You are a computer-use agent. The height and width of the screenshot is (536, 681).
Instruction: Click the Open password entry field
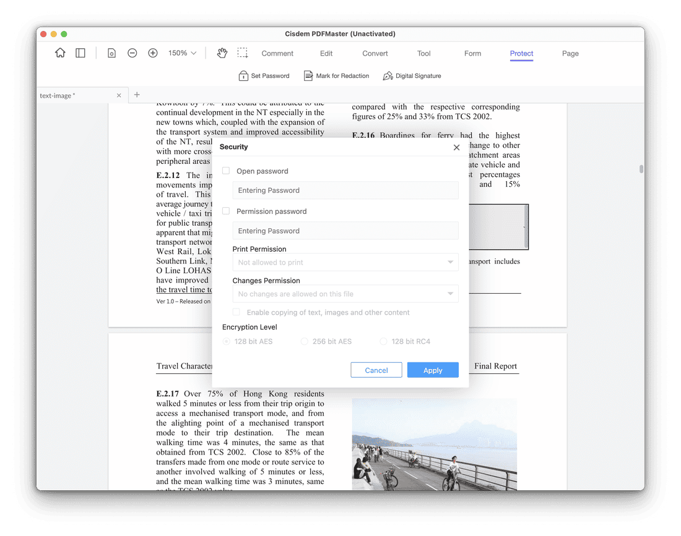(345, 190)
